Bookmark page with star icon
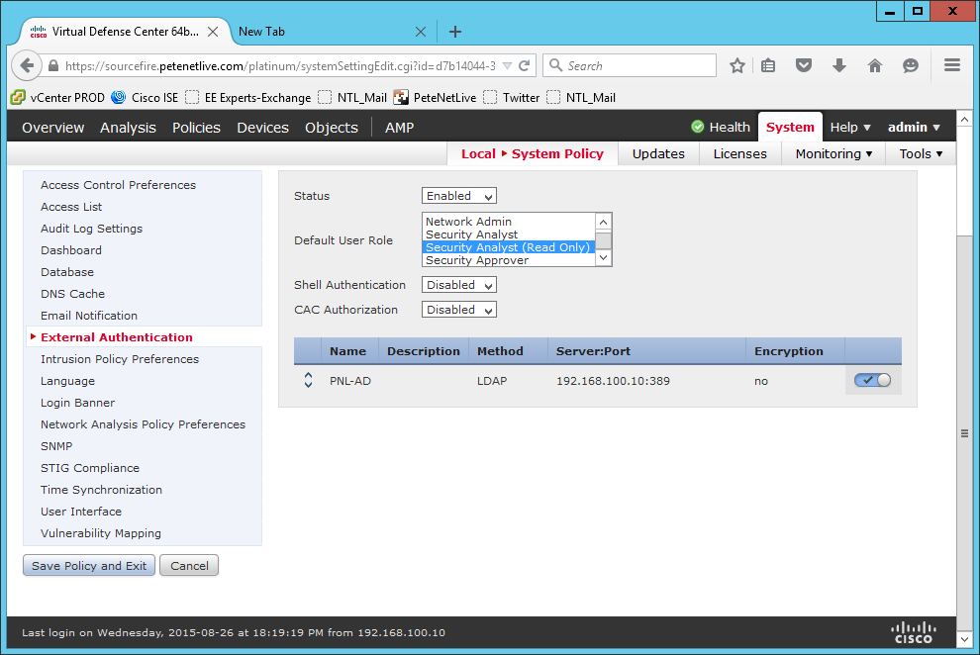The height and width of the screenshot is (655, 980). 737,65
